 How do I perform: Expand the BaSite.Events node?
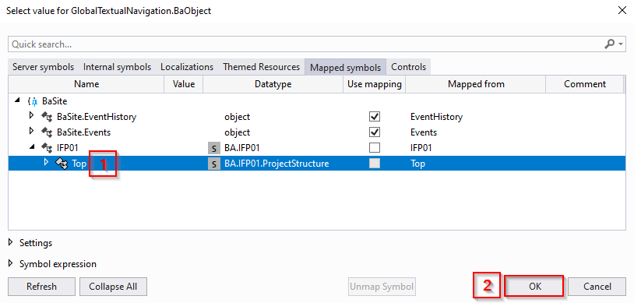pos(32,132)
